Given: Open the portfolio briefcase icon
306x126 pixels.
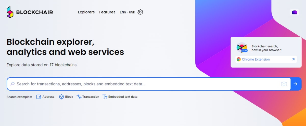Looking at the screenshot, I should click(295, 12).
